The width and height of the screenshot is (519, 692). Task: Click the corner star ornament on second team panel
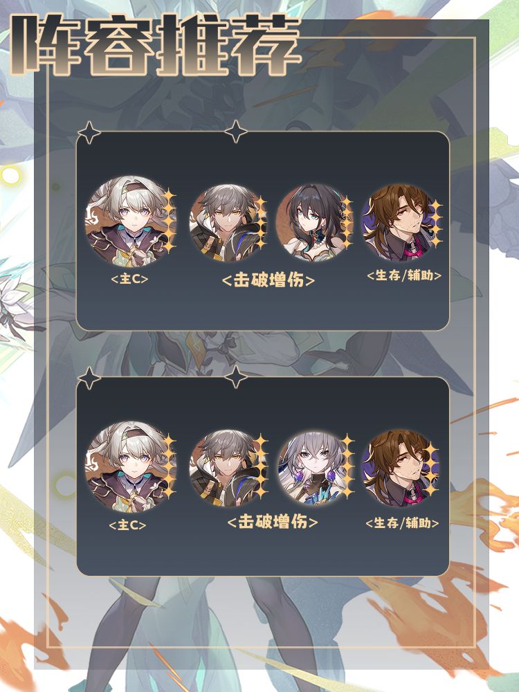click(89, 378)
